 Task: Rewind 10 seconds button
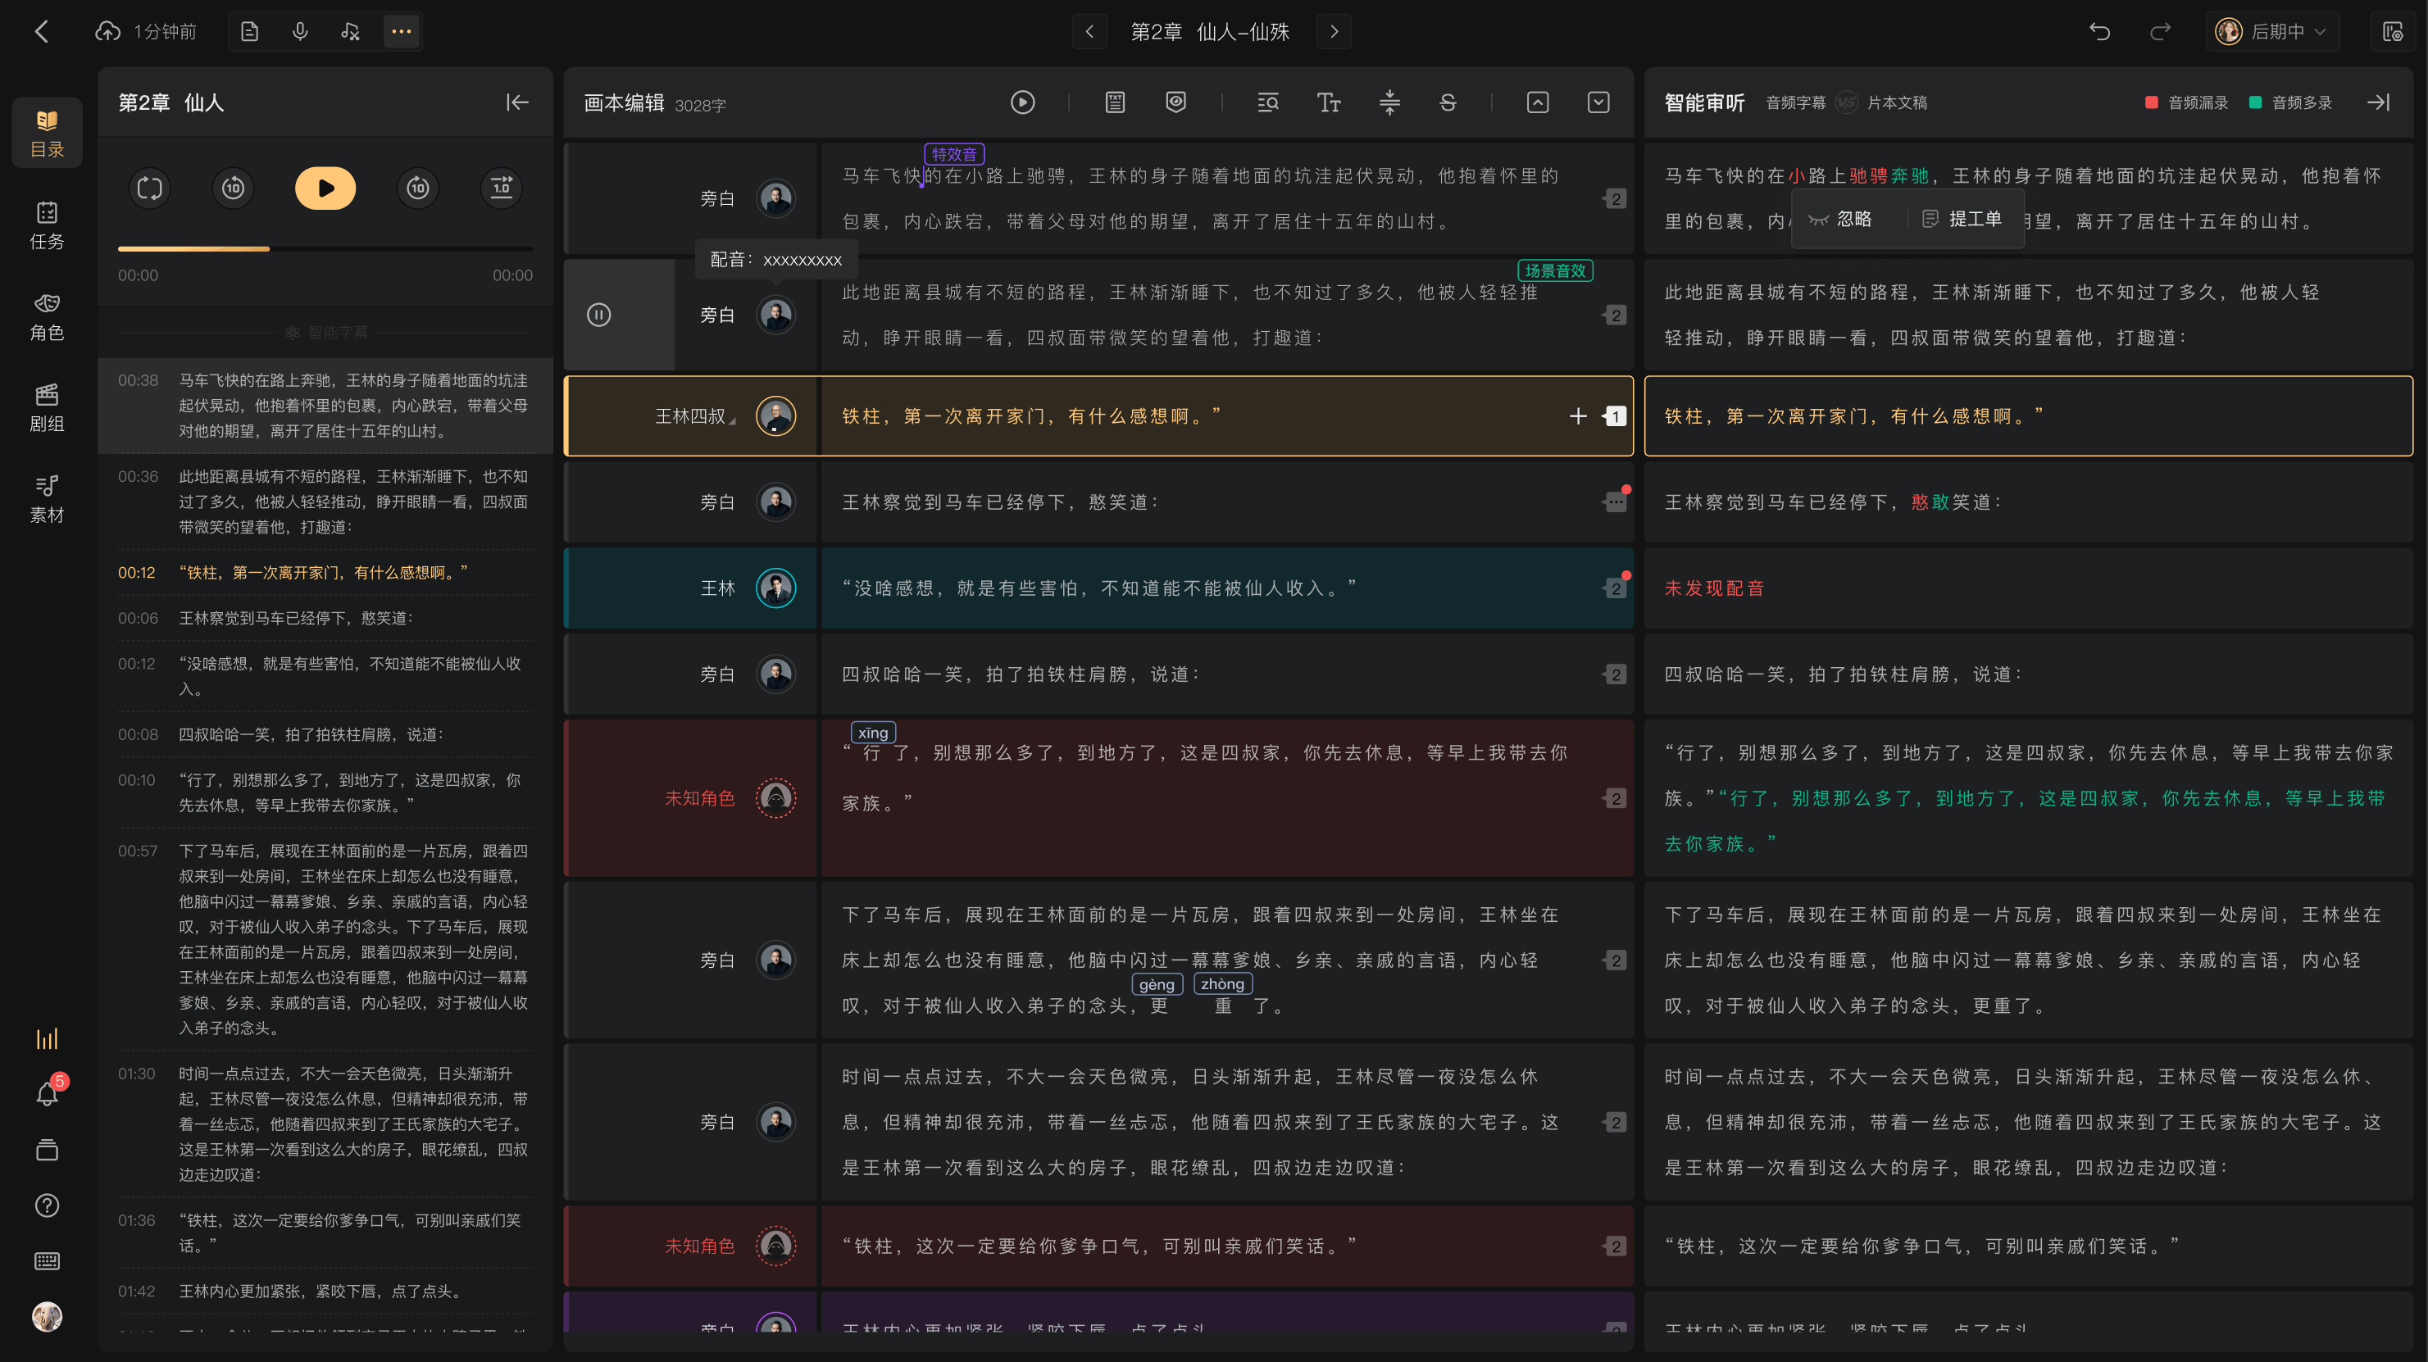(x=233, y=188)
